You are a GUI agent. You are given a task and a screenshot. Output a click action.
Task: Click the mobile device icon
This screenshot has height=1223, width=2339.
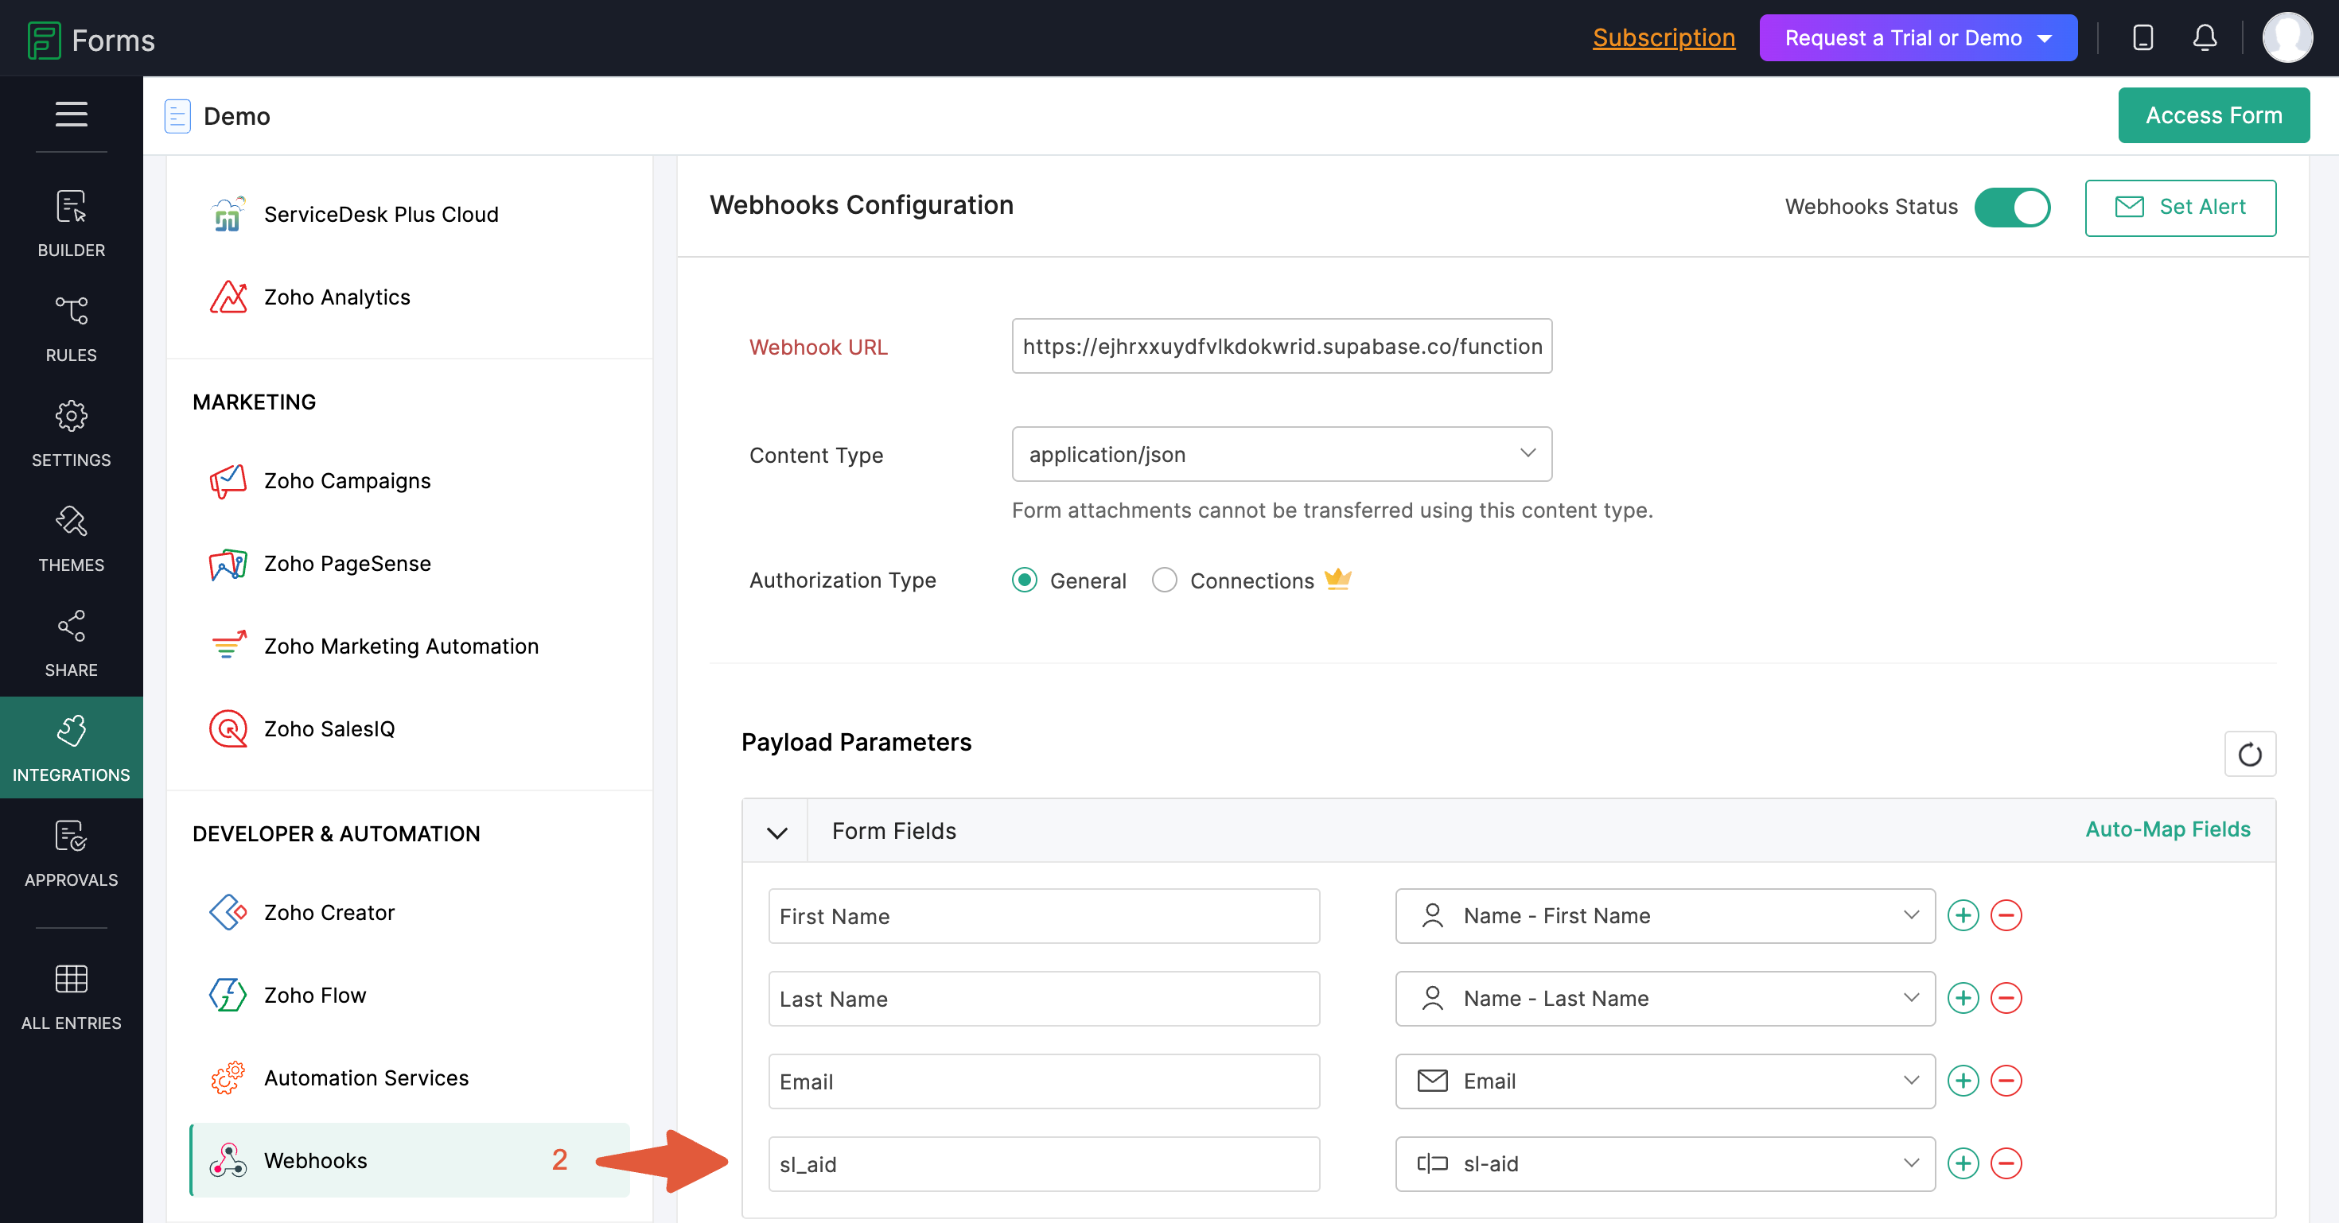pos(2142,38)
